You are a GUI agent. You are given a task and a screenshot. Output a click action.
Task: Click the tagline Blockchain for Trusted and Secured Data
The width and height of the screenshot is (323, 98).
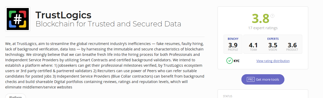pos(108,24)
